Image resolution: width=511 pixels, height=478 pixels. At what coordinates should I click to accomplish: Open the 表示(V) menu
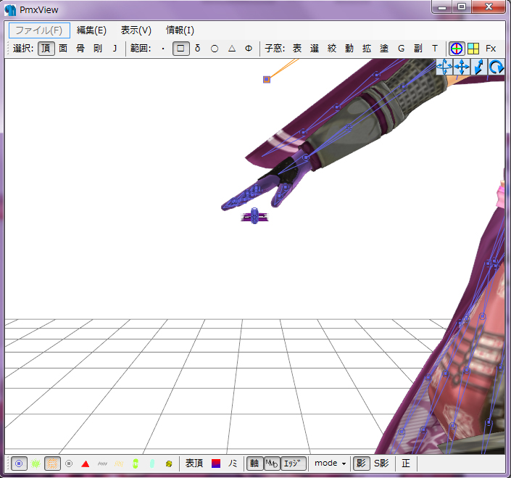click(x=136, y=30)
